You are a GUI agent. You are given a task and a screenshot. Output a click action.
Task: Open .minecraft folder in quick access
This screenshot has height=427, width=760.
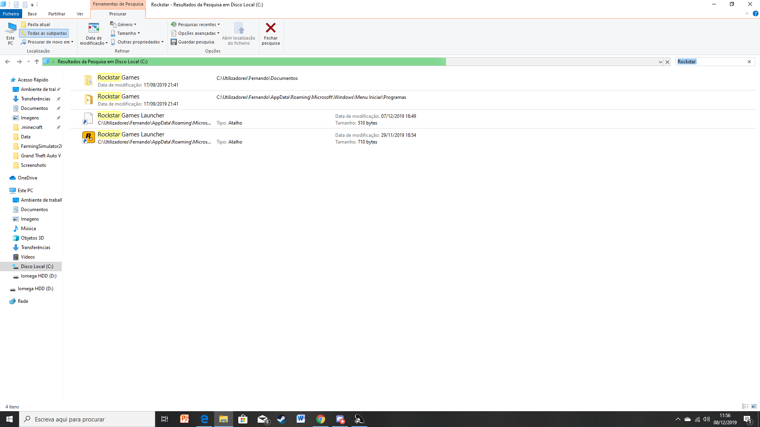click(32, 127)
